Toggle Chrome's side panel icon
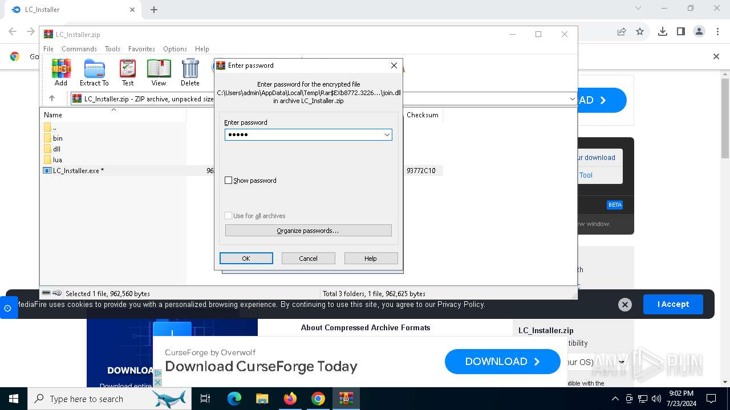Viewport: 730px width, 410px height. point(681,32)
